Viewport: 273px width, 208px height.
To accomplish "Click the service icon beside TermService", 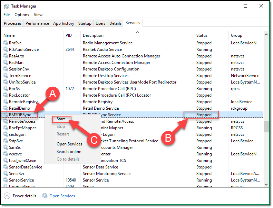I will 6,76.
